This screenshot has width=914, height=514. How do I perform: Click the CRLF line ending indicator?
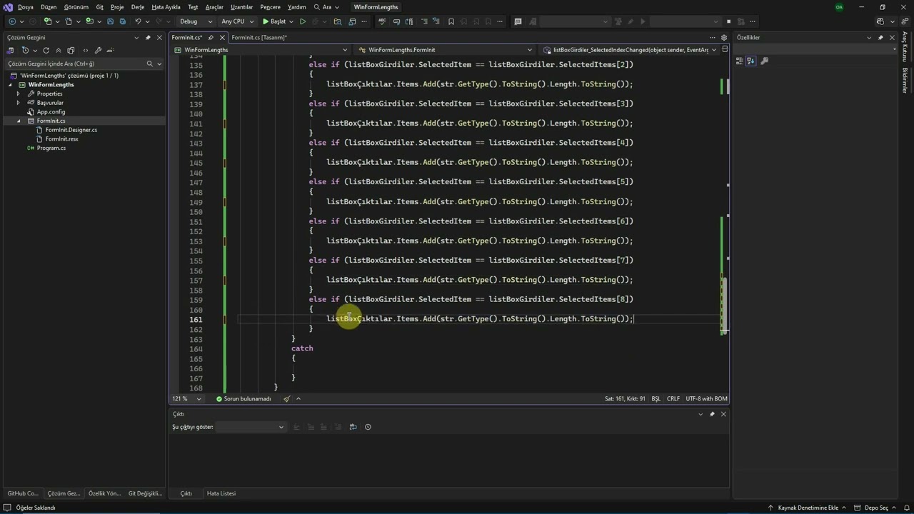(673, 399)
